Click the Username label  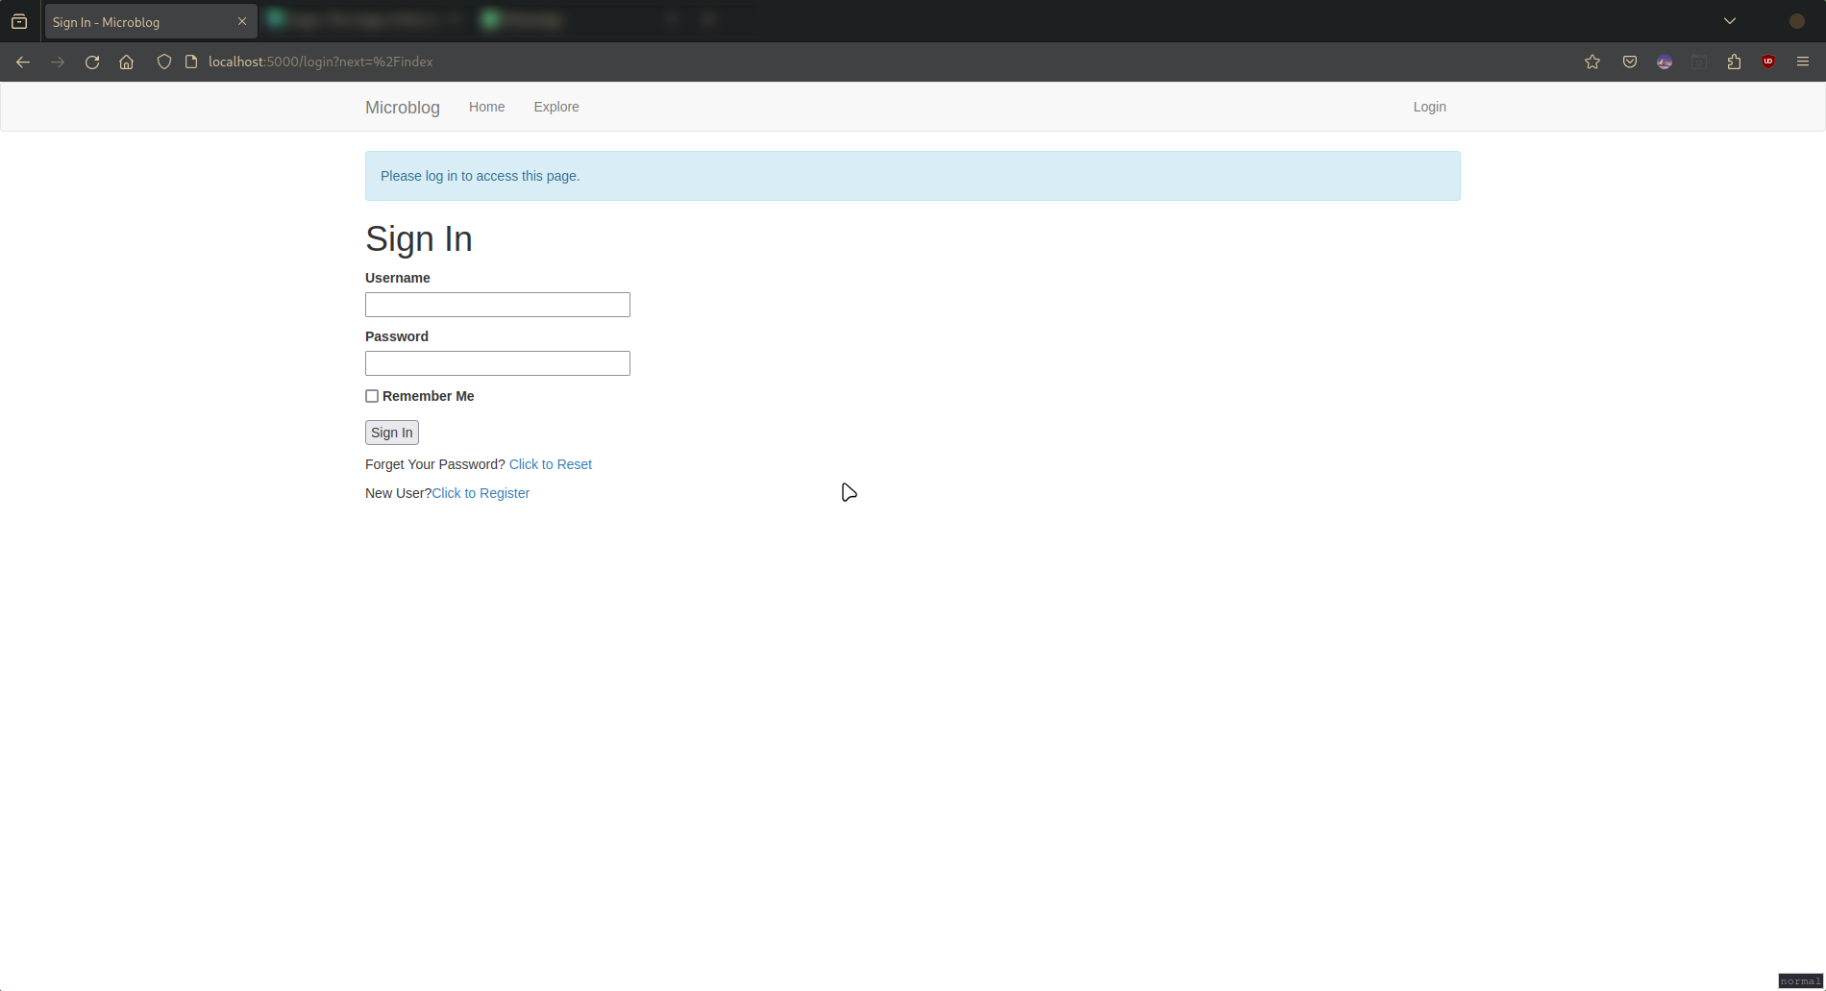[x=398, y=278]
